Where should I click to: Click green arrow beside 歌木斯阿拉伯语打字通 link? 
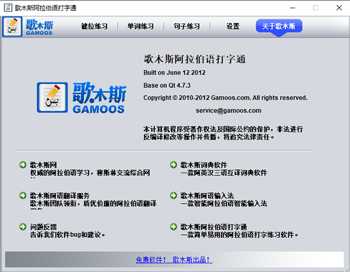tap(173, 227)
